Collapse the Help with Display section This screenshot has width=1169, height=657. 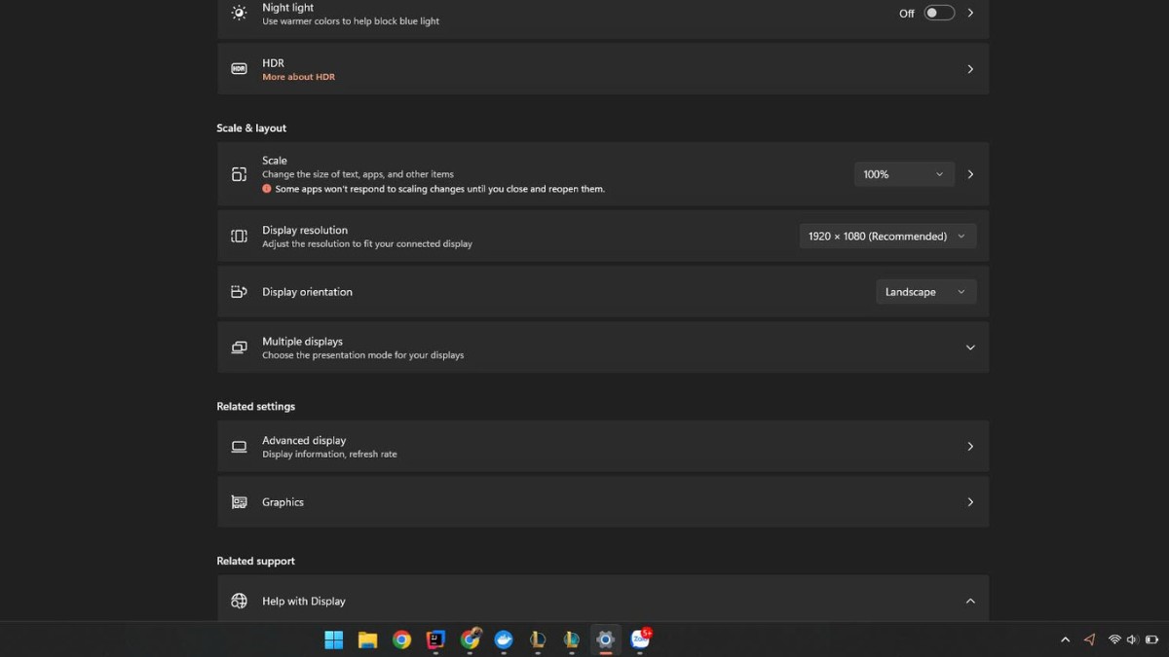click(x=969, y=602)
